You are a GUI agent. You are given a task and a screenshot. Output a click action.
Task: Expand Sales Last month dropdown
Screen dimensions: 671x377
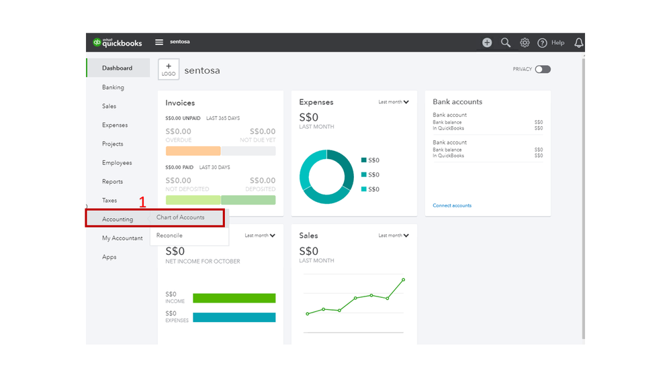coord(394,235)
